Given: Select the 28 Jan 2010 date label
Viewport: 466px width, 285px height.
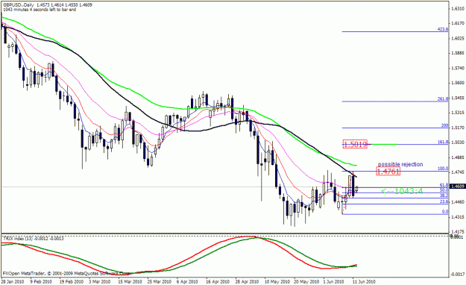Looking at the screenshot, I should coord(12,281).
